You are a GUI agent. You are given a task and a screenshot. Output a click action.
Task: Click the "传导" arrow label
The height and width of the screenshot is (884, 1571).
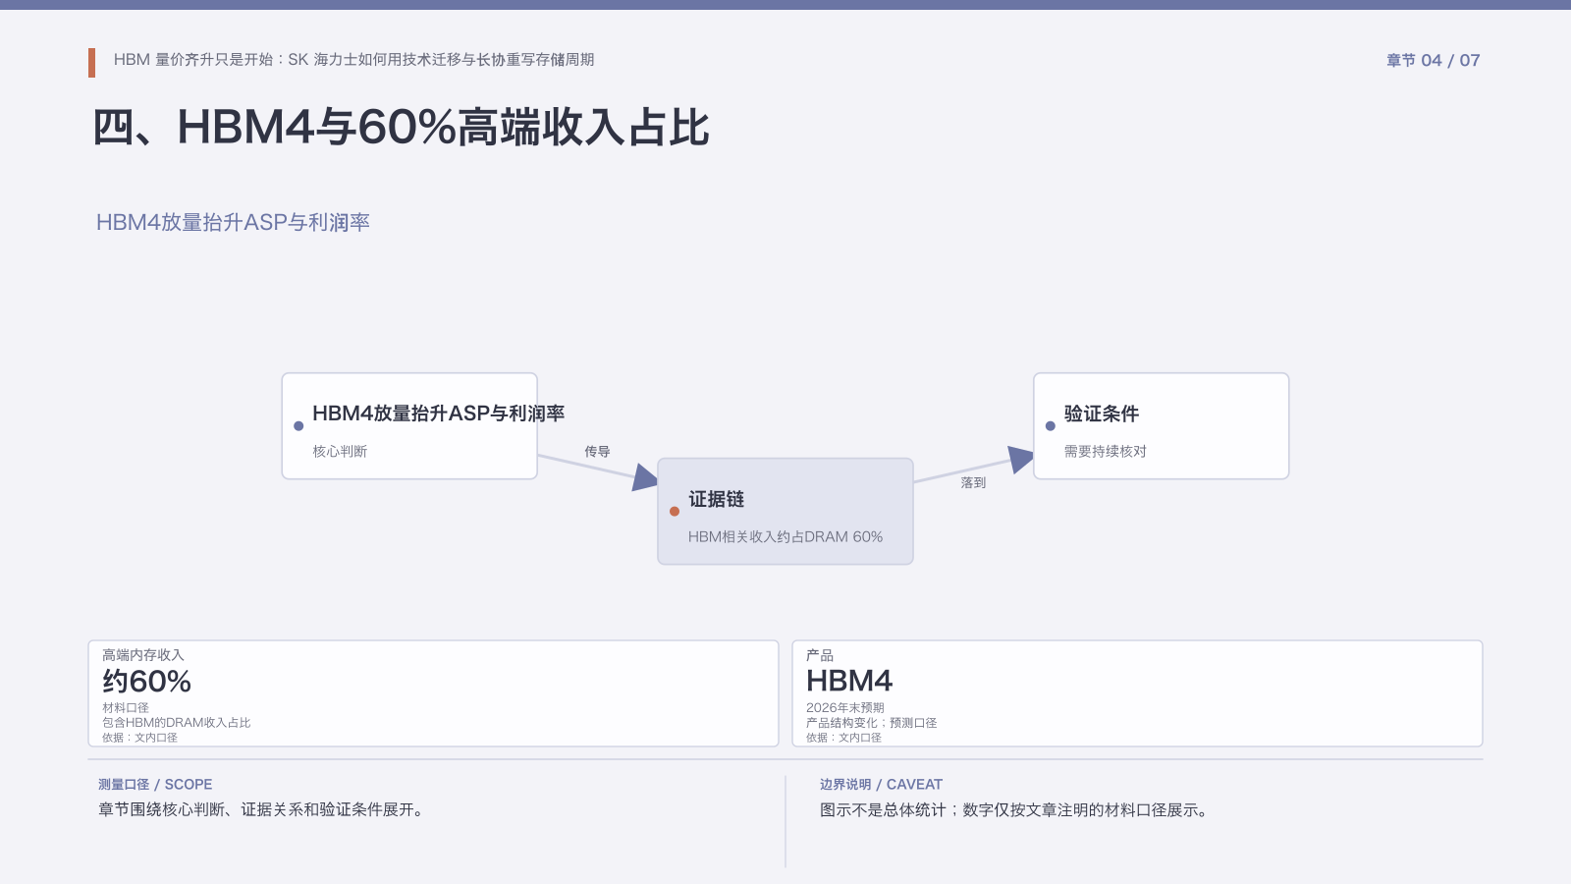(597, 452)
